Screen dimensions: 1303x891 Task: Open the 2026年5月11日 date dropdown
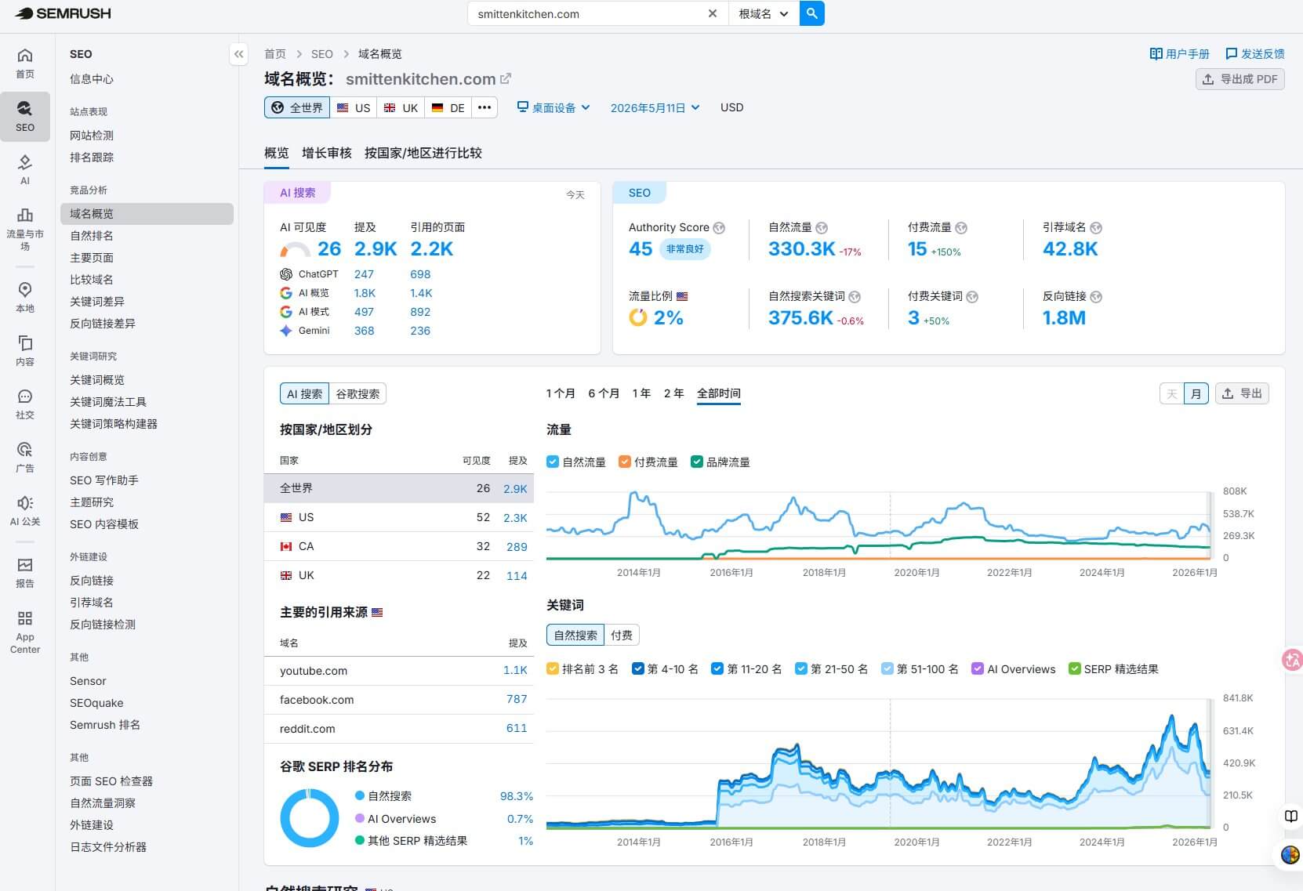pos(655,107)
